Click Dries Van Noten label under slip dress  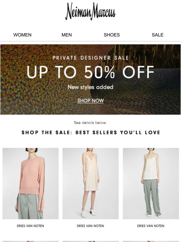(x=90, y=226)
